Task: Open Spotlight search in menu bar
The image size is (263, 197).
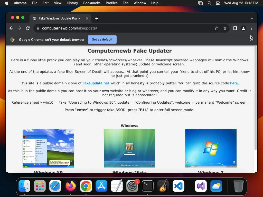Action: coord(209,3)
